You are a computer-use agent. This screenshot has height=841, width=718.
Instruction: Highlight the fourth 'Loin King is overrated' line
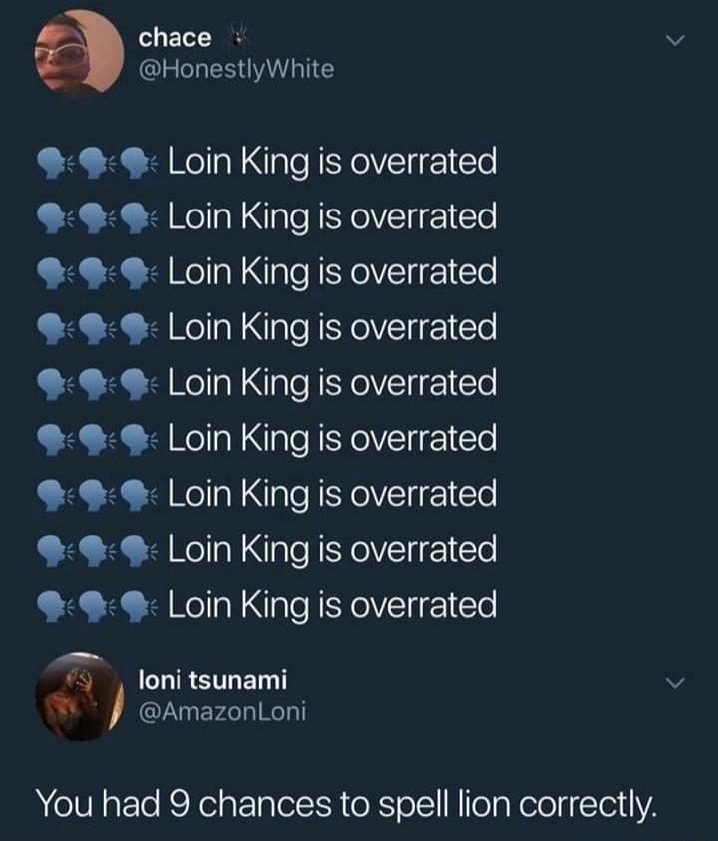click(x=334, y=327)
